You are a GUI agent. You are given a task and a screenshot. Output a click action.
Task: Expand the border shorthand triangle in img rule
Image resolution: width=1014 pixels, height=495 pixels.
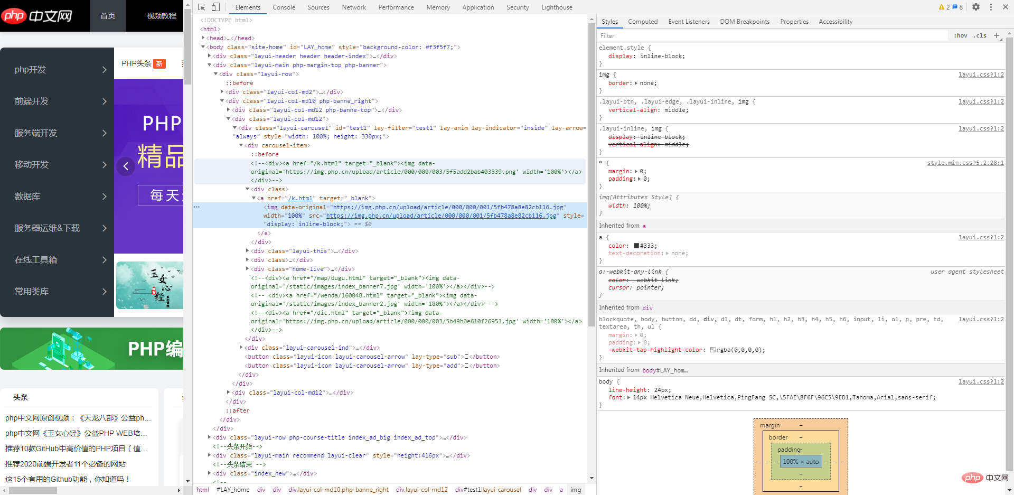(636, 83)
